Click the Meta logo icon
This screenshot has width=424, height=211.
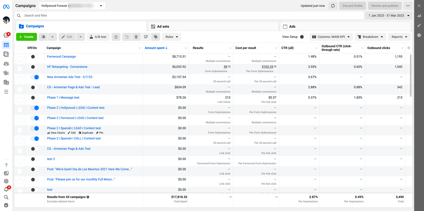(x=6, y=6)
